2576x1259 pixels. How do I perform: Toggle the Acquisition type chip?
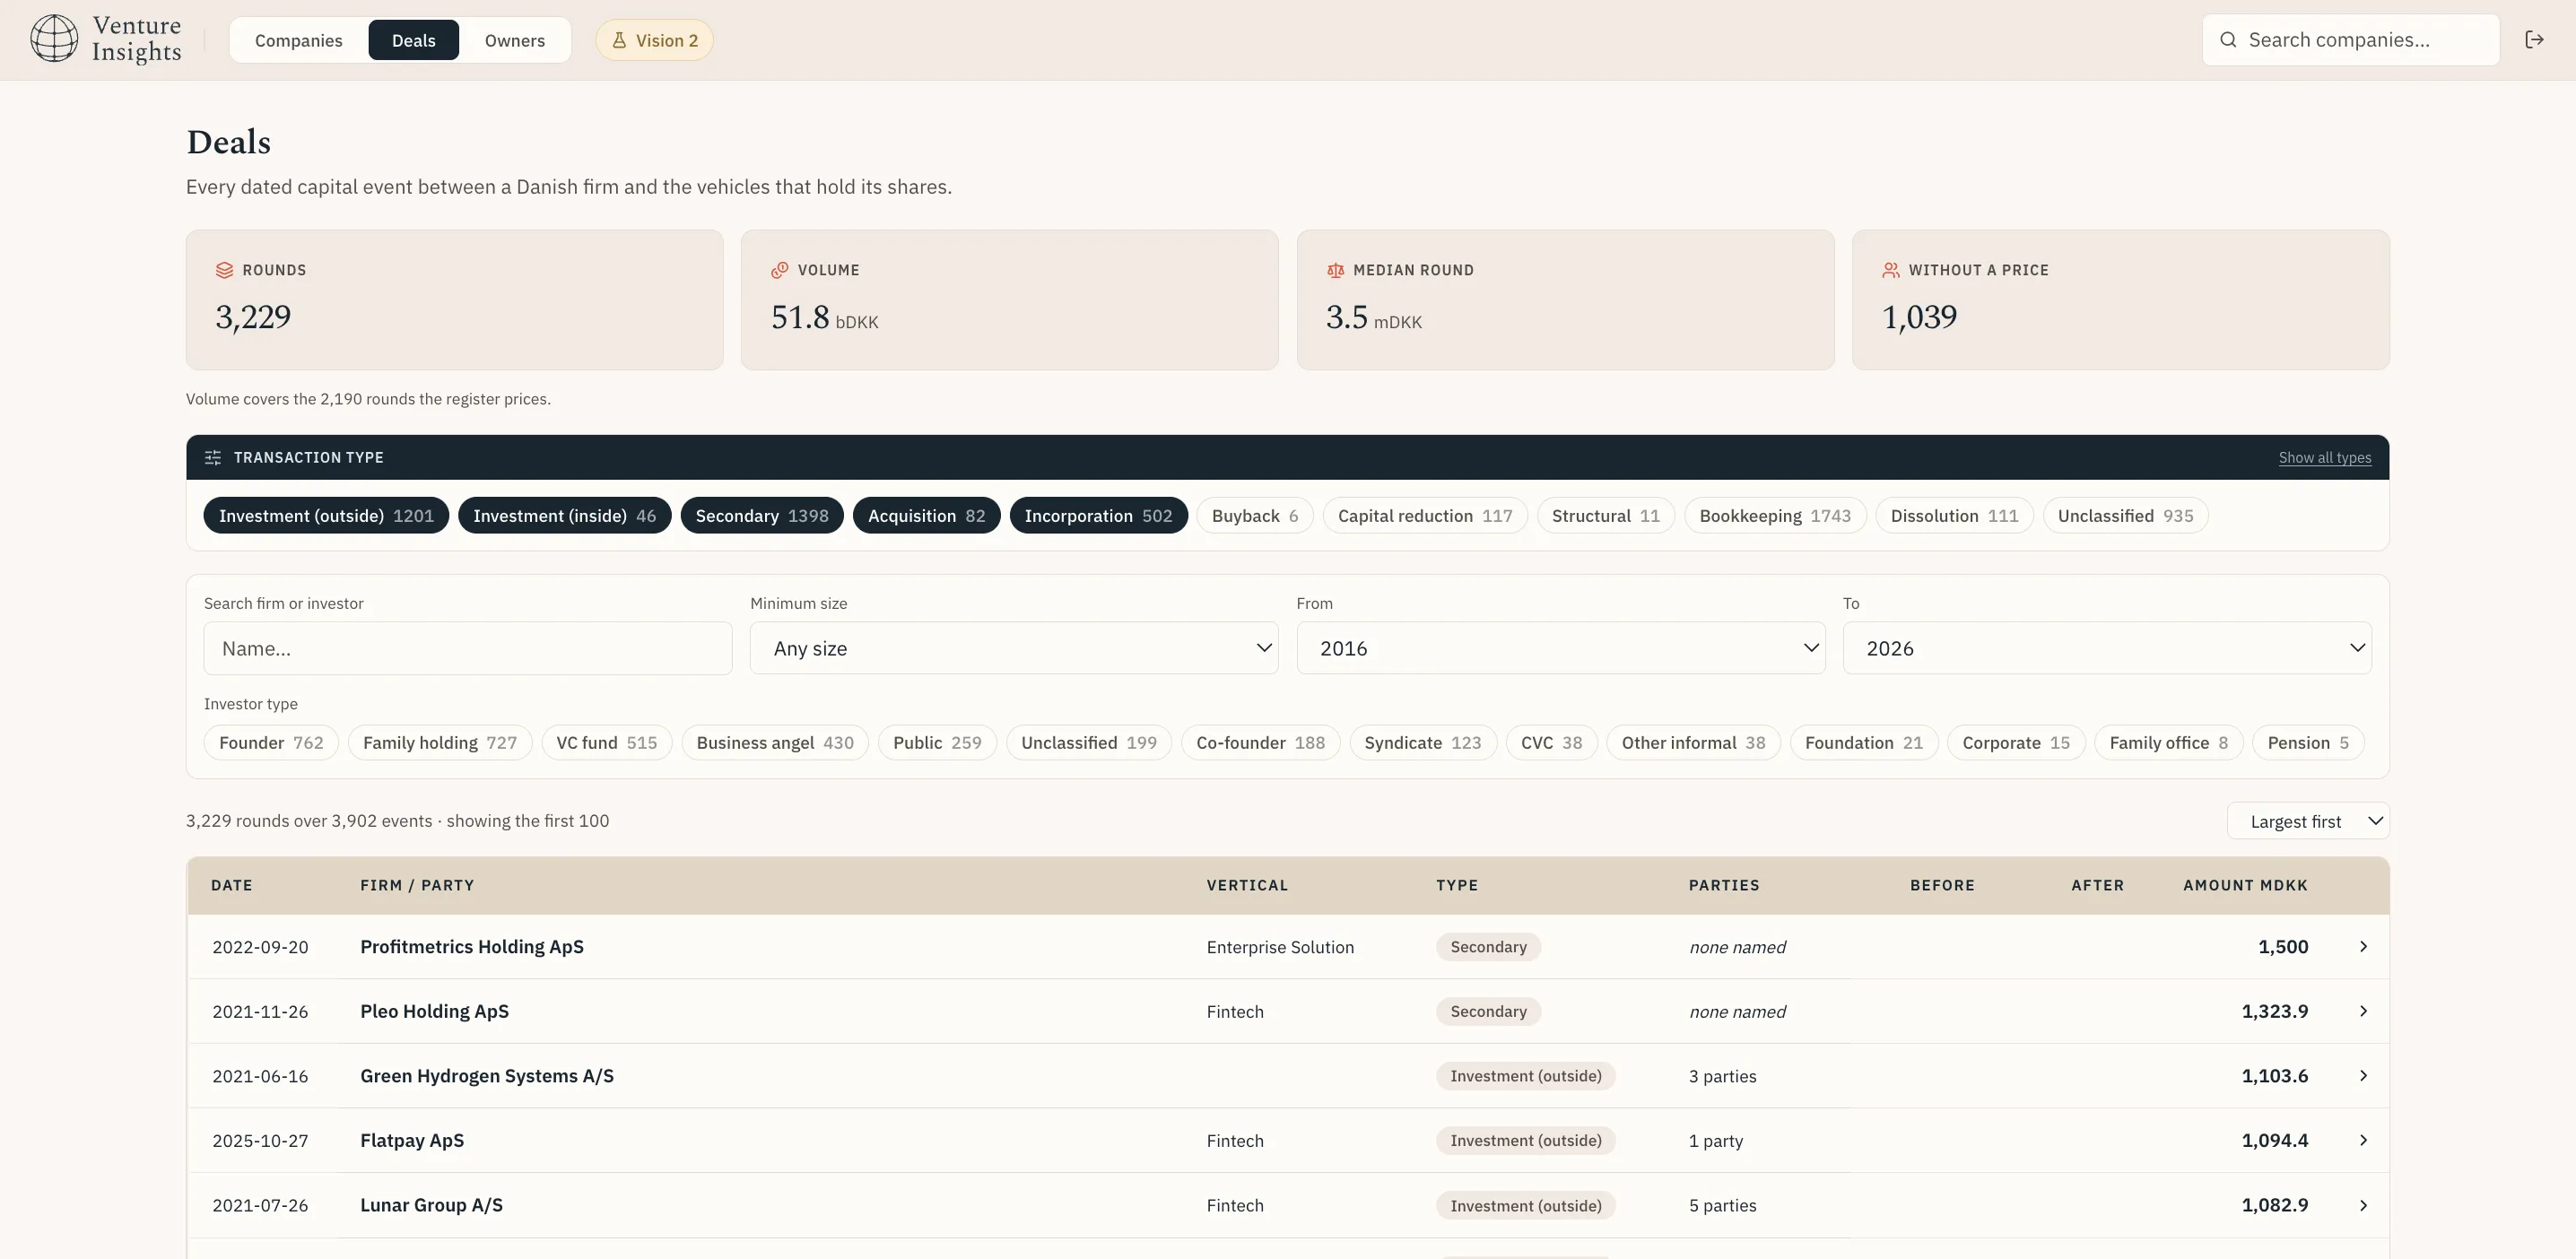click(926, 515)
